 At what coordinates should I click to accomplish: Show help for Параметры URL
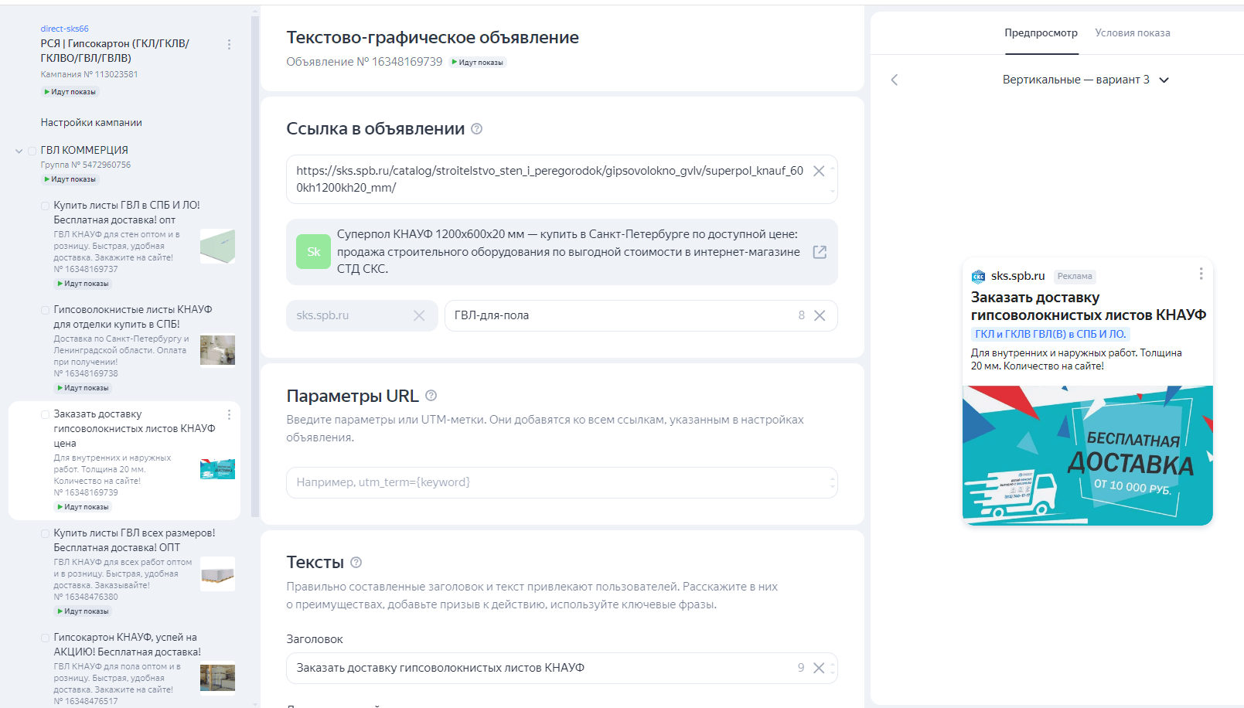click(x=431, y=396)
